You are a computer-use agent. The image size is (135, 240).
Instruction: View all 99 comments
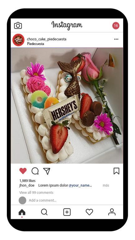[x=36, y=192]
